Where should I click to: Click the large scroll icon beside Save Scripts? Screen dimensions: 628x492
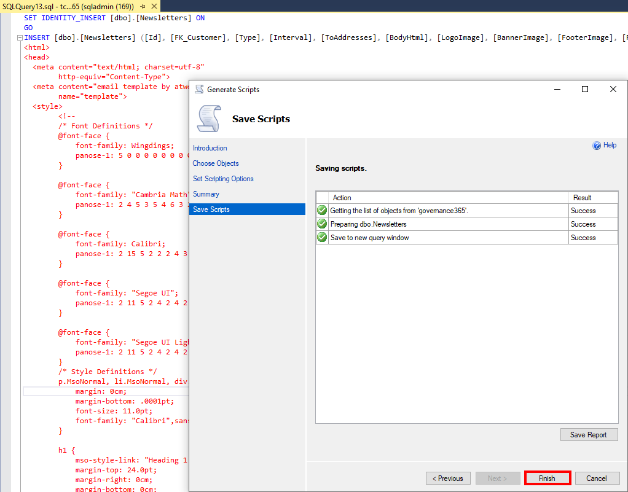pyautogui.click(x=210, y=119)
